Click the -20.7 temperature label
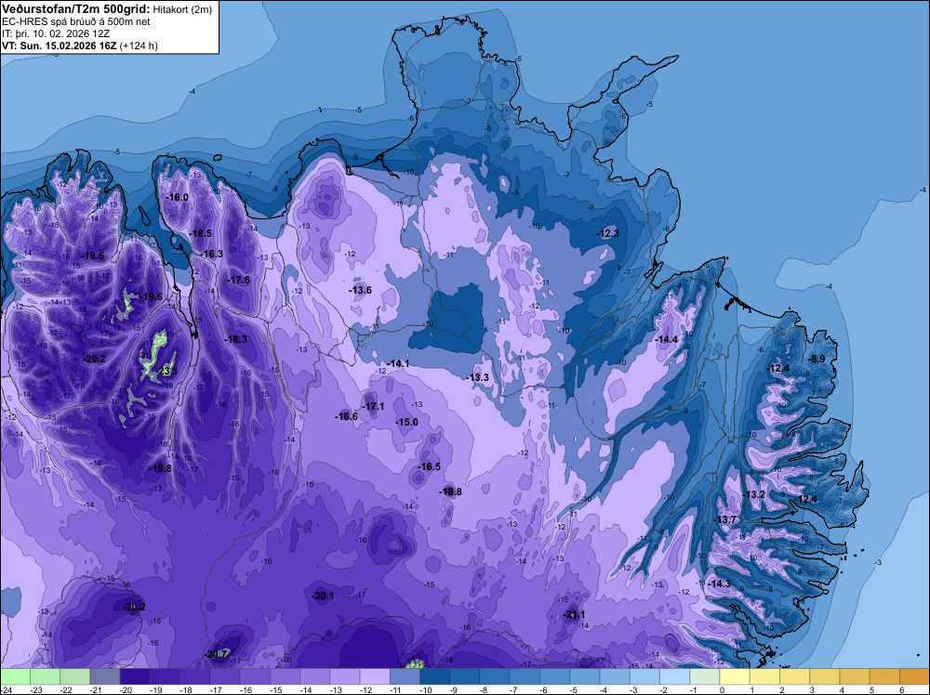 click(217, 654)
